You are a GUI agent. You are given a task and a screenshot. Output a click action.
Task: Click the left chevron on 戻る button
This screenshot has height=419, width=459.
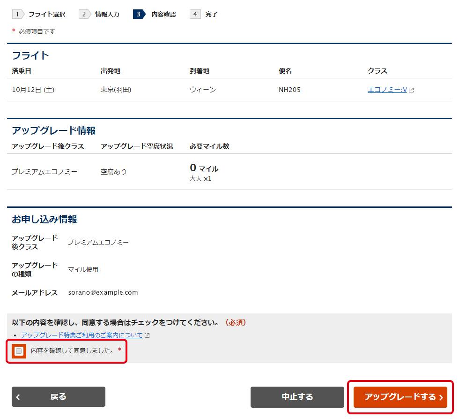[18, 397]
